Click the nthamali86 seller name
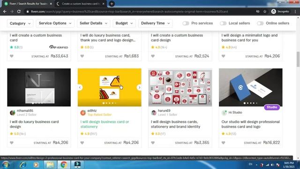 [25, 111]
